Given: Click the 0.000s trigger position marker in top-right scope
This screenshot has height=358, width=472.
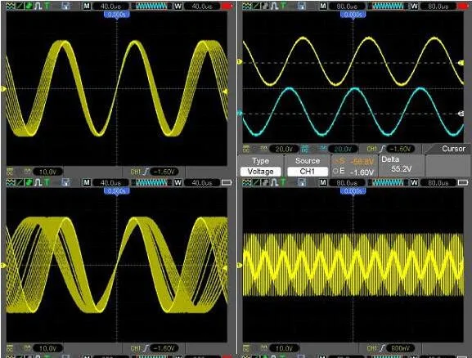Looking at the screenshot, I should click(x=353, y=15).
